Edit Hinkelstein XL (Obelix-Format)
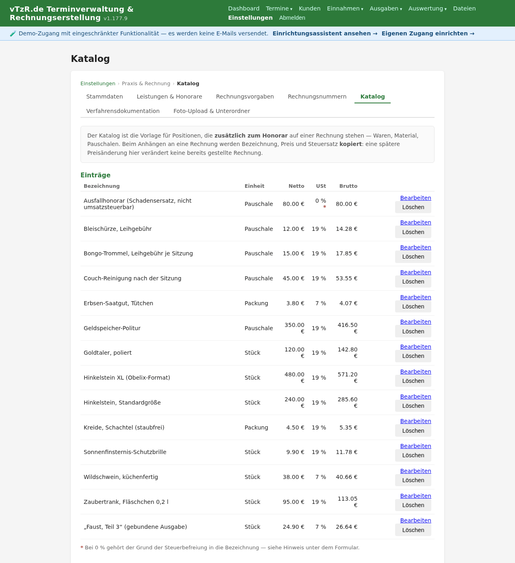The width and height of the screenshot is (515, 563). [x=416, y=372]
